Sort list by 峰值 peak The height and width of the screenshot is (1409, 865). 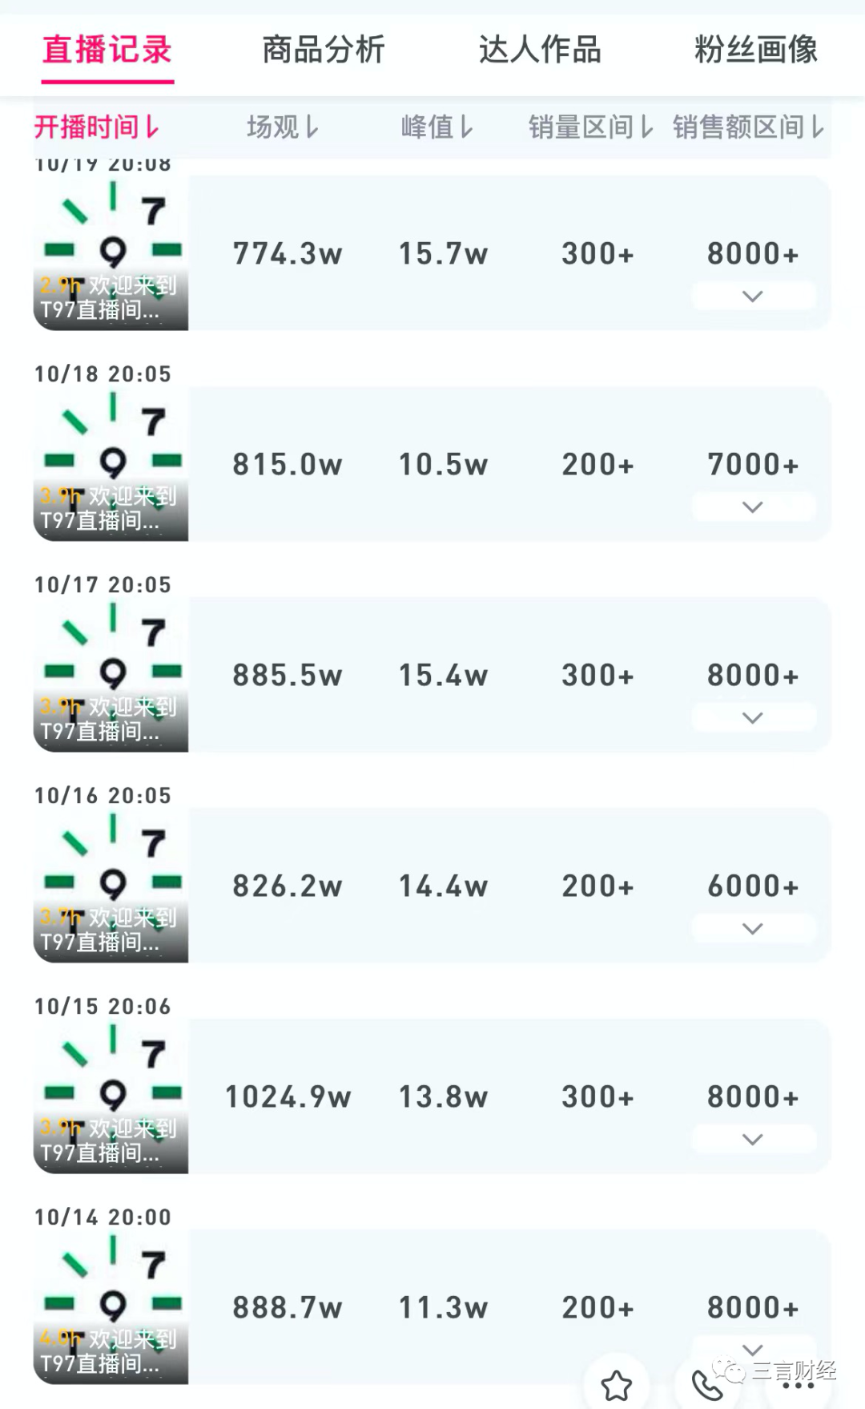(437, 127)
